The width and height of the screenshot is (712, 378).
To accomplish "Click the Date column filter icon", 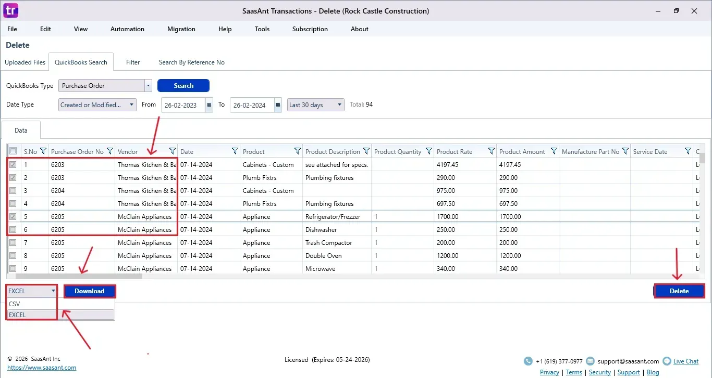I will point(235,151).
